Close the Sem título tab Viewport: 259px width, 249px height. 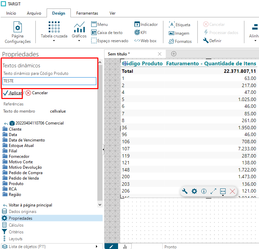[160, 54]
